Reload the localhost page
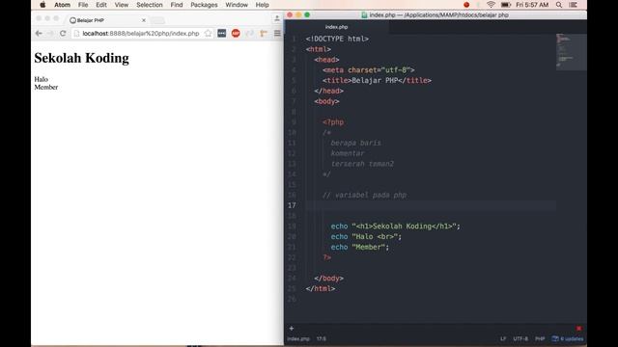Image resolution: width=618 pixels, height=347 pixels. (63, 34)
